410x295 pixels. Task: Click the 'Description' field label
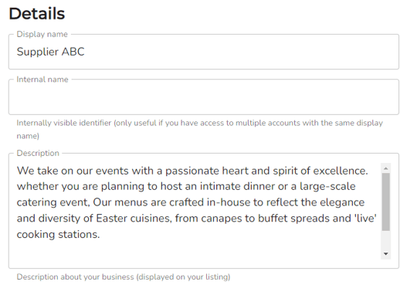coord(38,153)
